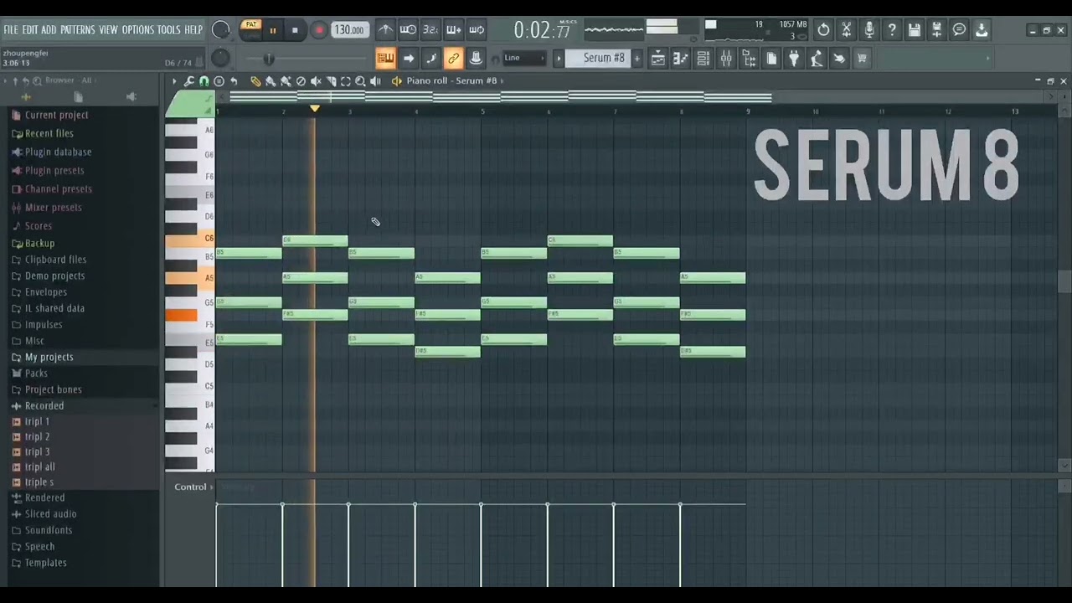Open the ADD menu
Image resolution: width=1072 pixels, height=603 pixels.
(49, 30)
